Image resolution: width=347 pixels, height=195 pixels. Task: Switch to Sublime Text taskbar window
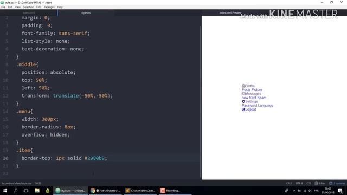tap(140, 191)
